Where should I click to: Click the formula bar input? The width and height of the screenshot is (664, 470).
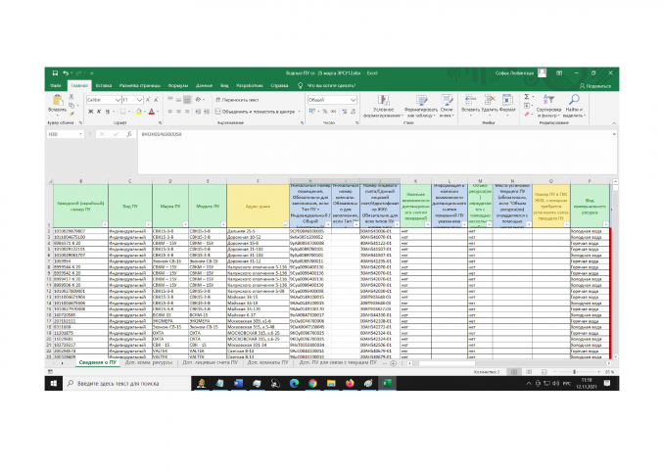click(x=375, y=152)
